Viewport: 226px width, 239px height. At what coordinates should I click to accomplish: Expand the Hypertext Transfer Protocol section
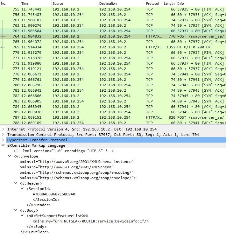tap(3, 140)
